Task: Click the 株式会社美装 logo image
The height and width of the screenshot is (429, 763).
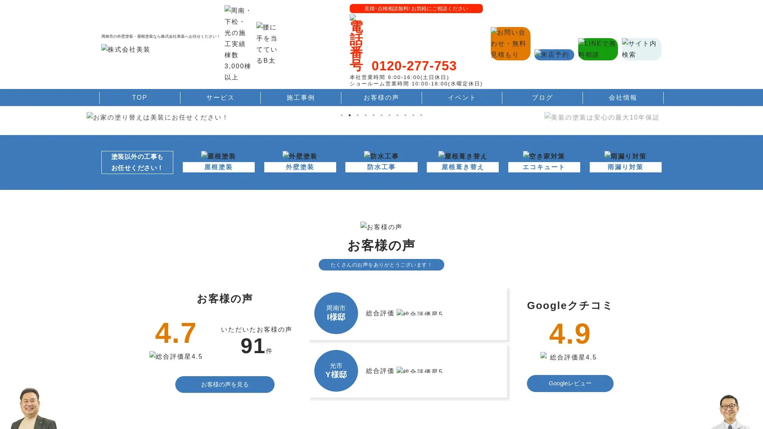Action: [126, 49]
